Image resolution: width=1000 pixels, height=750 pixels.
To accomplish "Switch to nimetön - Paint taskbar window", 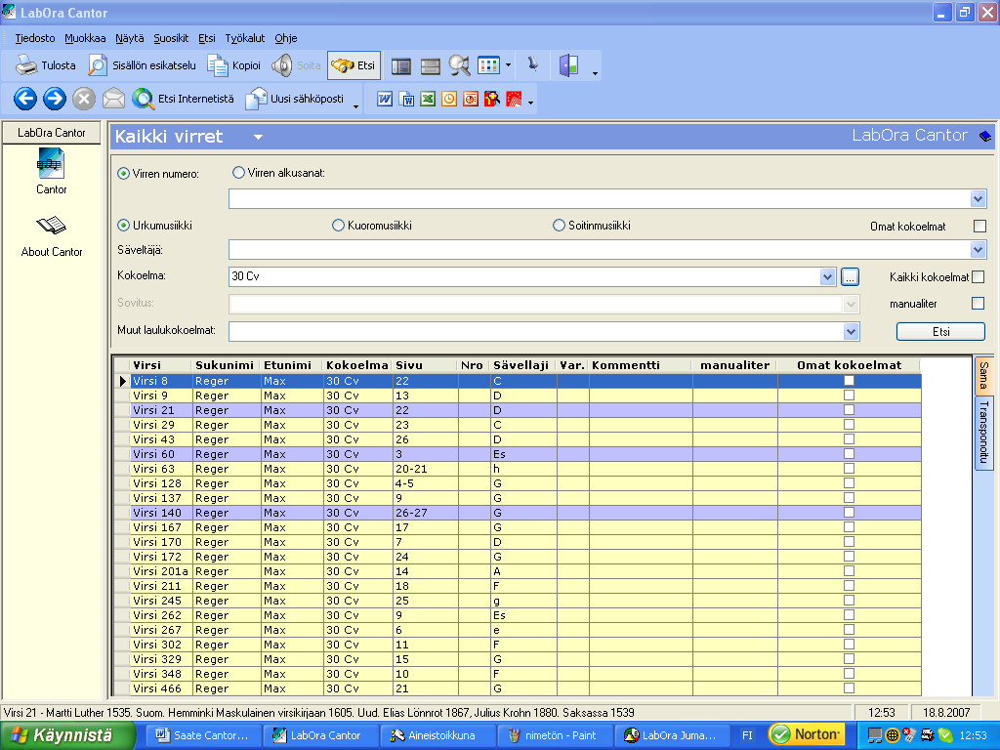I will point(555,735).
